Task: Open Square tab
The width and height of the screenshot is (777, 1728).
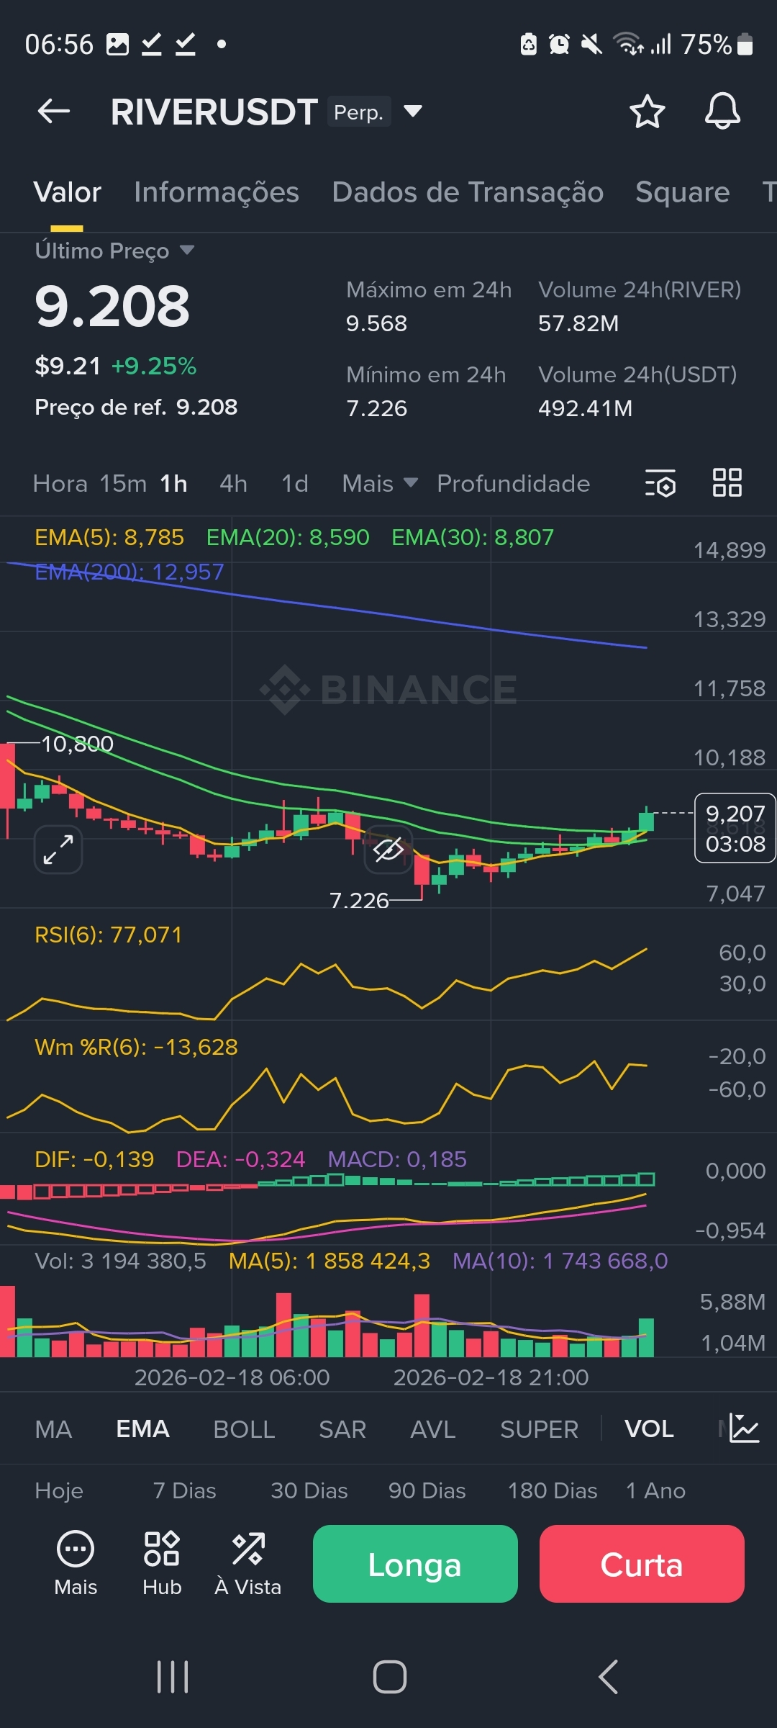Action: click(683, 192)
